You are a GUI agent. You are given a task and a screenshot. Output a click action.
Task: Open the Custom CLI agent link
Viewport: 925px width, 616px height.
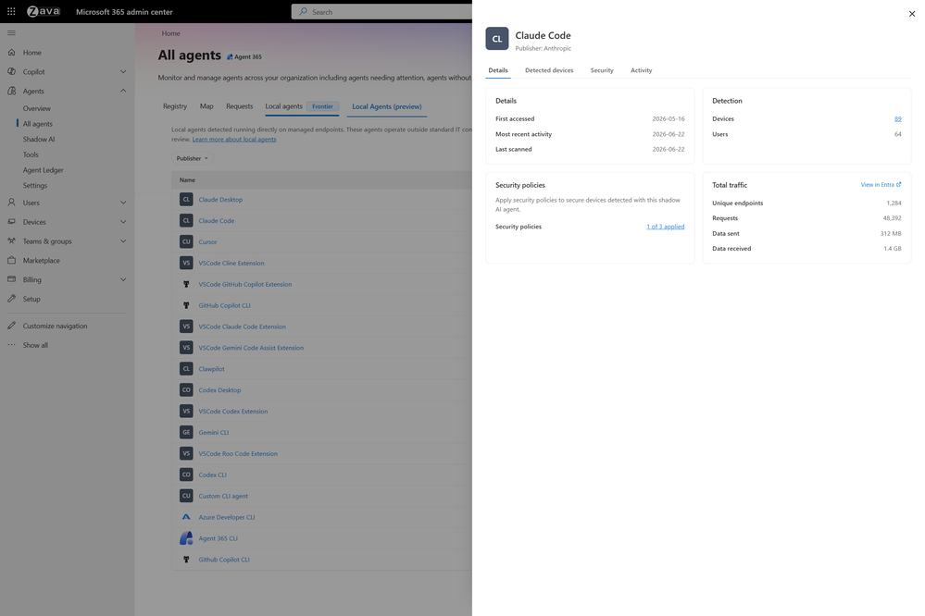pos(223,496)
